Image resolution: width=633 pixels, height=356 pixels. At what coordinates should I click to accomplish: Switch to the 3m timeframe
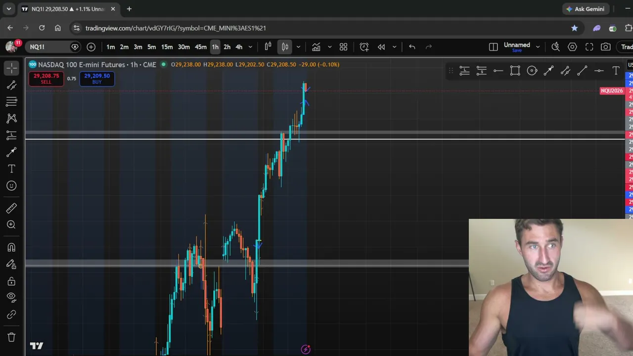(x=138, y=47)
